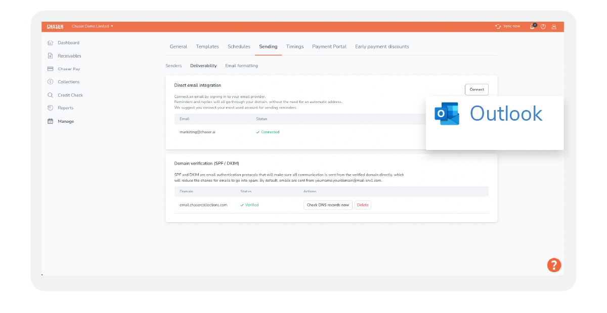This screenshot has height=313, width=607.
Task: Open the Email formatting subtab
Action: tap(241, 66)
